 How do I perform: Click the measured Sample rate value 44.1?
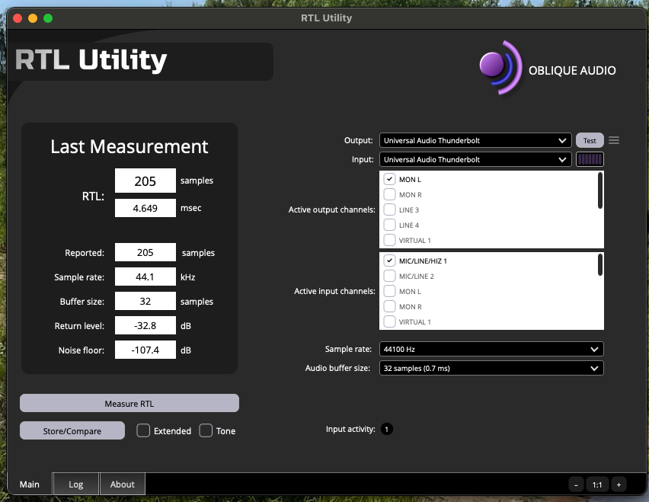point(145,277)
